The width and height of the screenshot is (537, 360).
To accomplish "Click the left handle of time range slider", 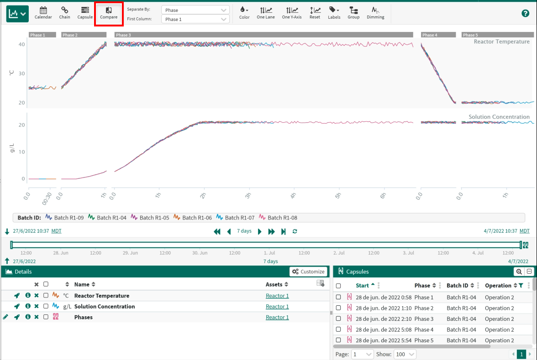I will 12,245.
